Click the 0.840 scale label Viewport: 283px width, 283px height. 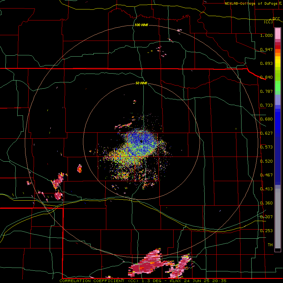[266, 77]
